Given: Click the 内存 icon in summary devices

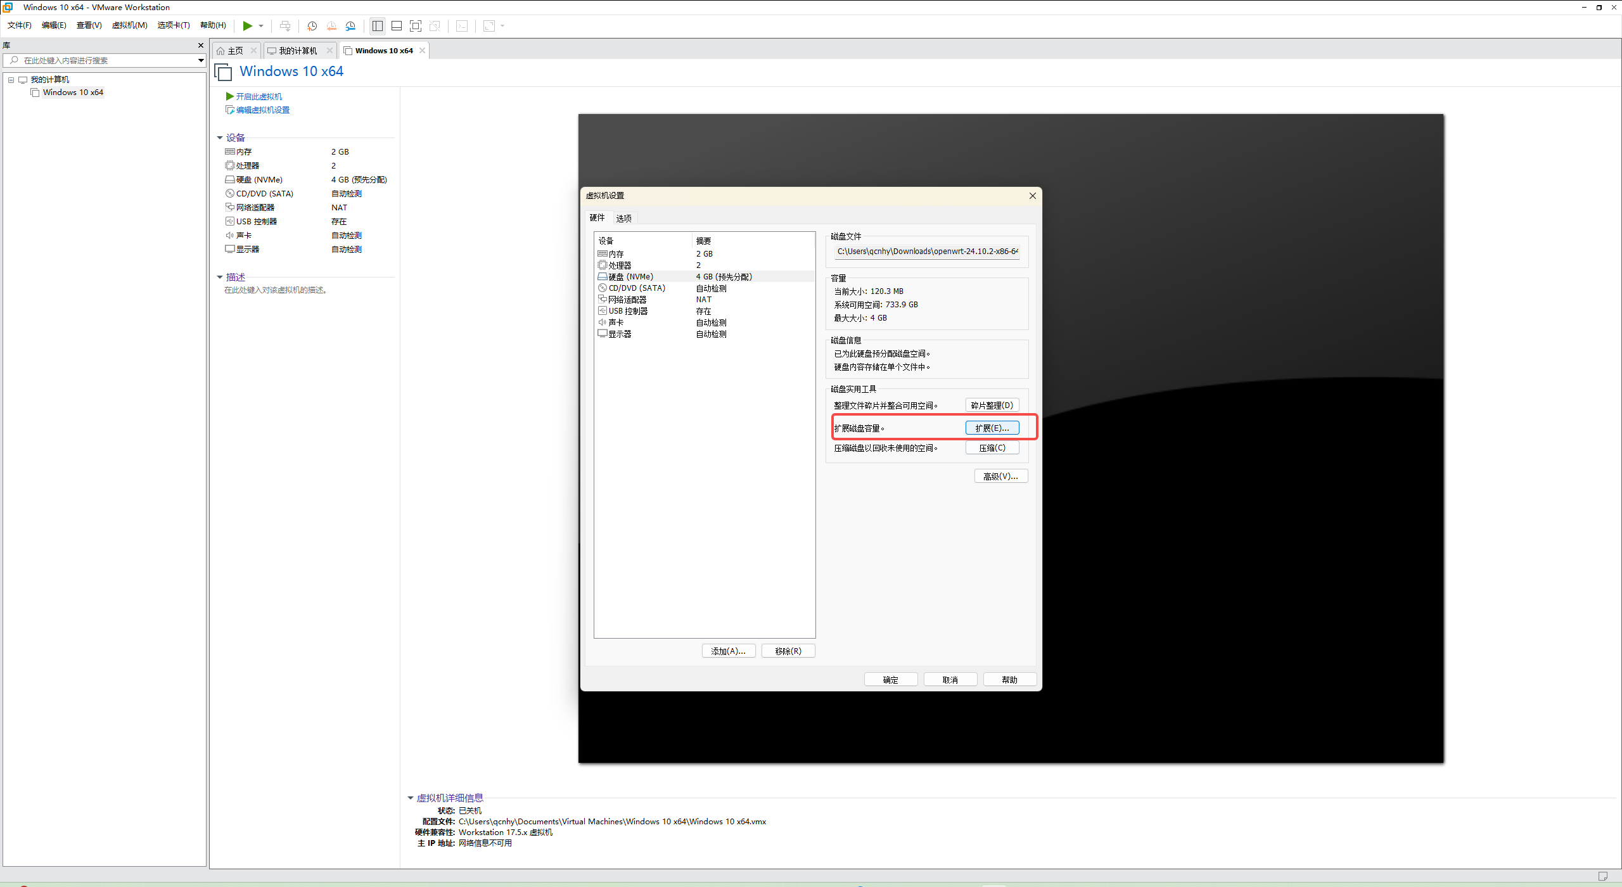Looking at the screenshot, I should pos(230,152).
